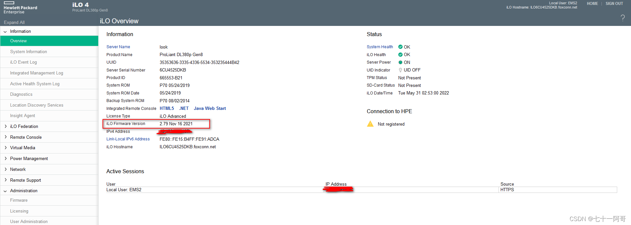Viewport: 631px width, 225px height.
Task: Click the System Health link
Action: [380, 47]
